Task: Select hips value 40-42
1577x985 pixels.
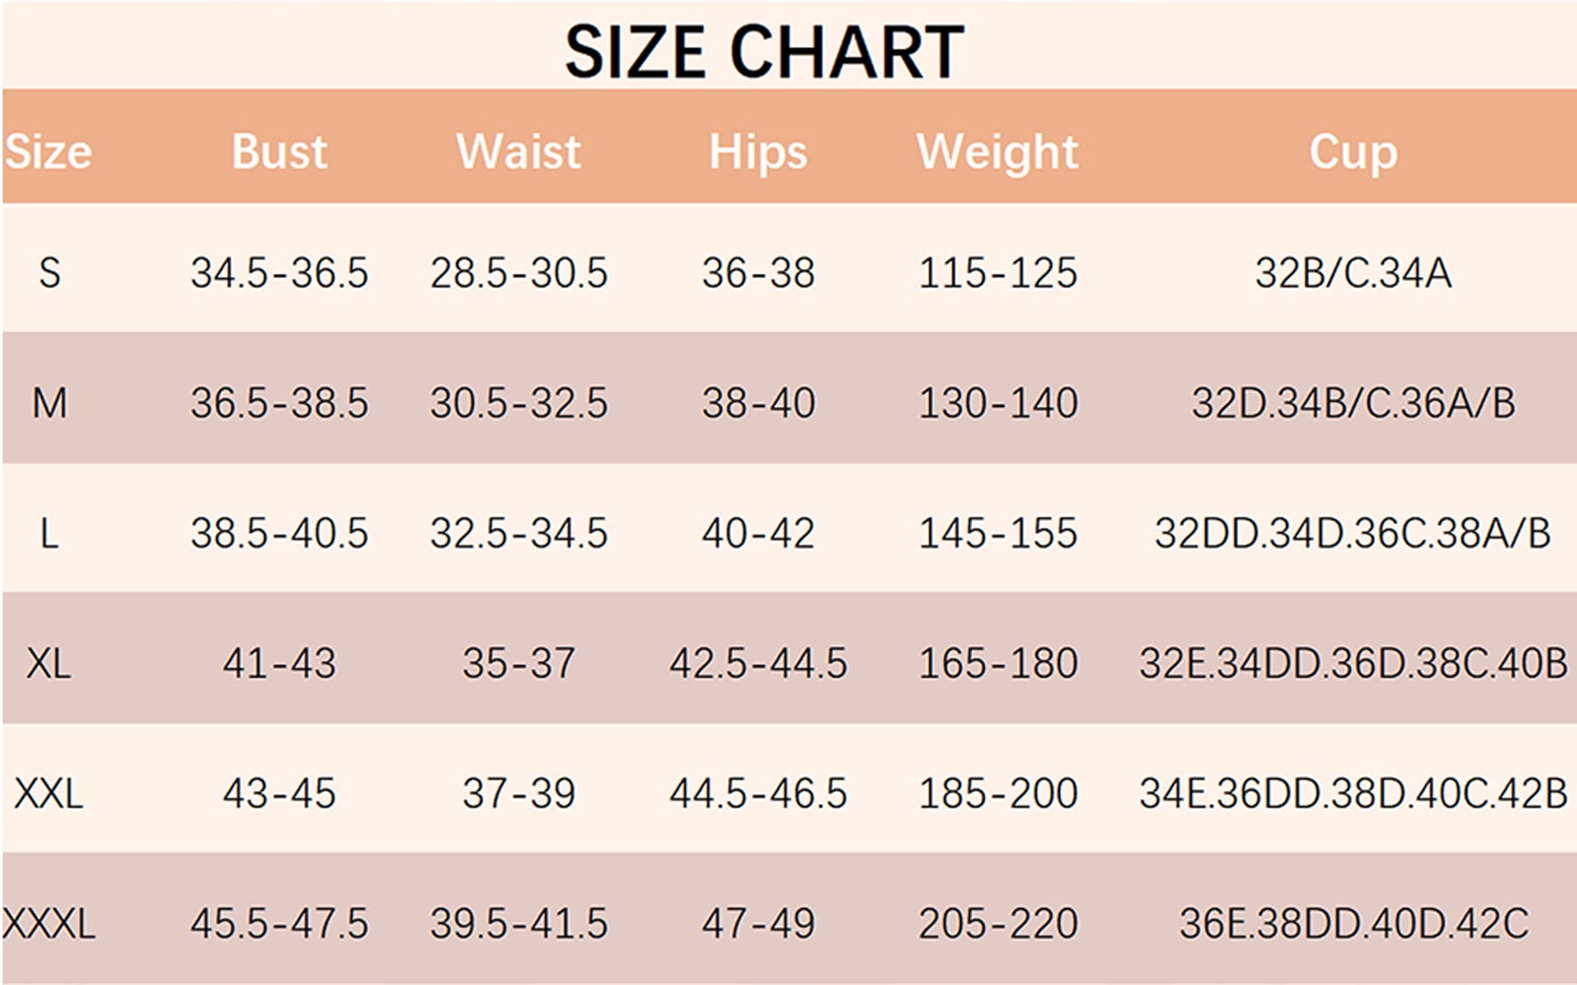Action: [758, 534]
